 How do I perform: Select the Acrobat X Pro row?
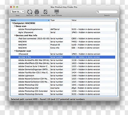[63, 57]
